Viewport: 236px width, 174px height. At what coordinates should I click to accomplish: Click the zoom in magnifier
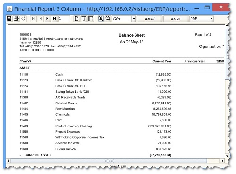coord(101,19)
